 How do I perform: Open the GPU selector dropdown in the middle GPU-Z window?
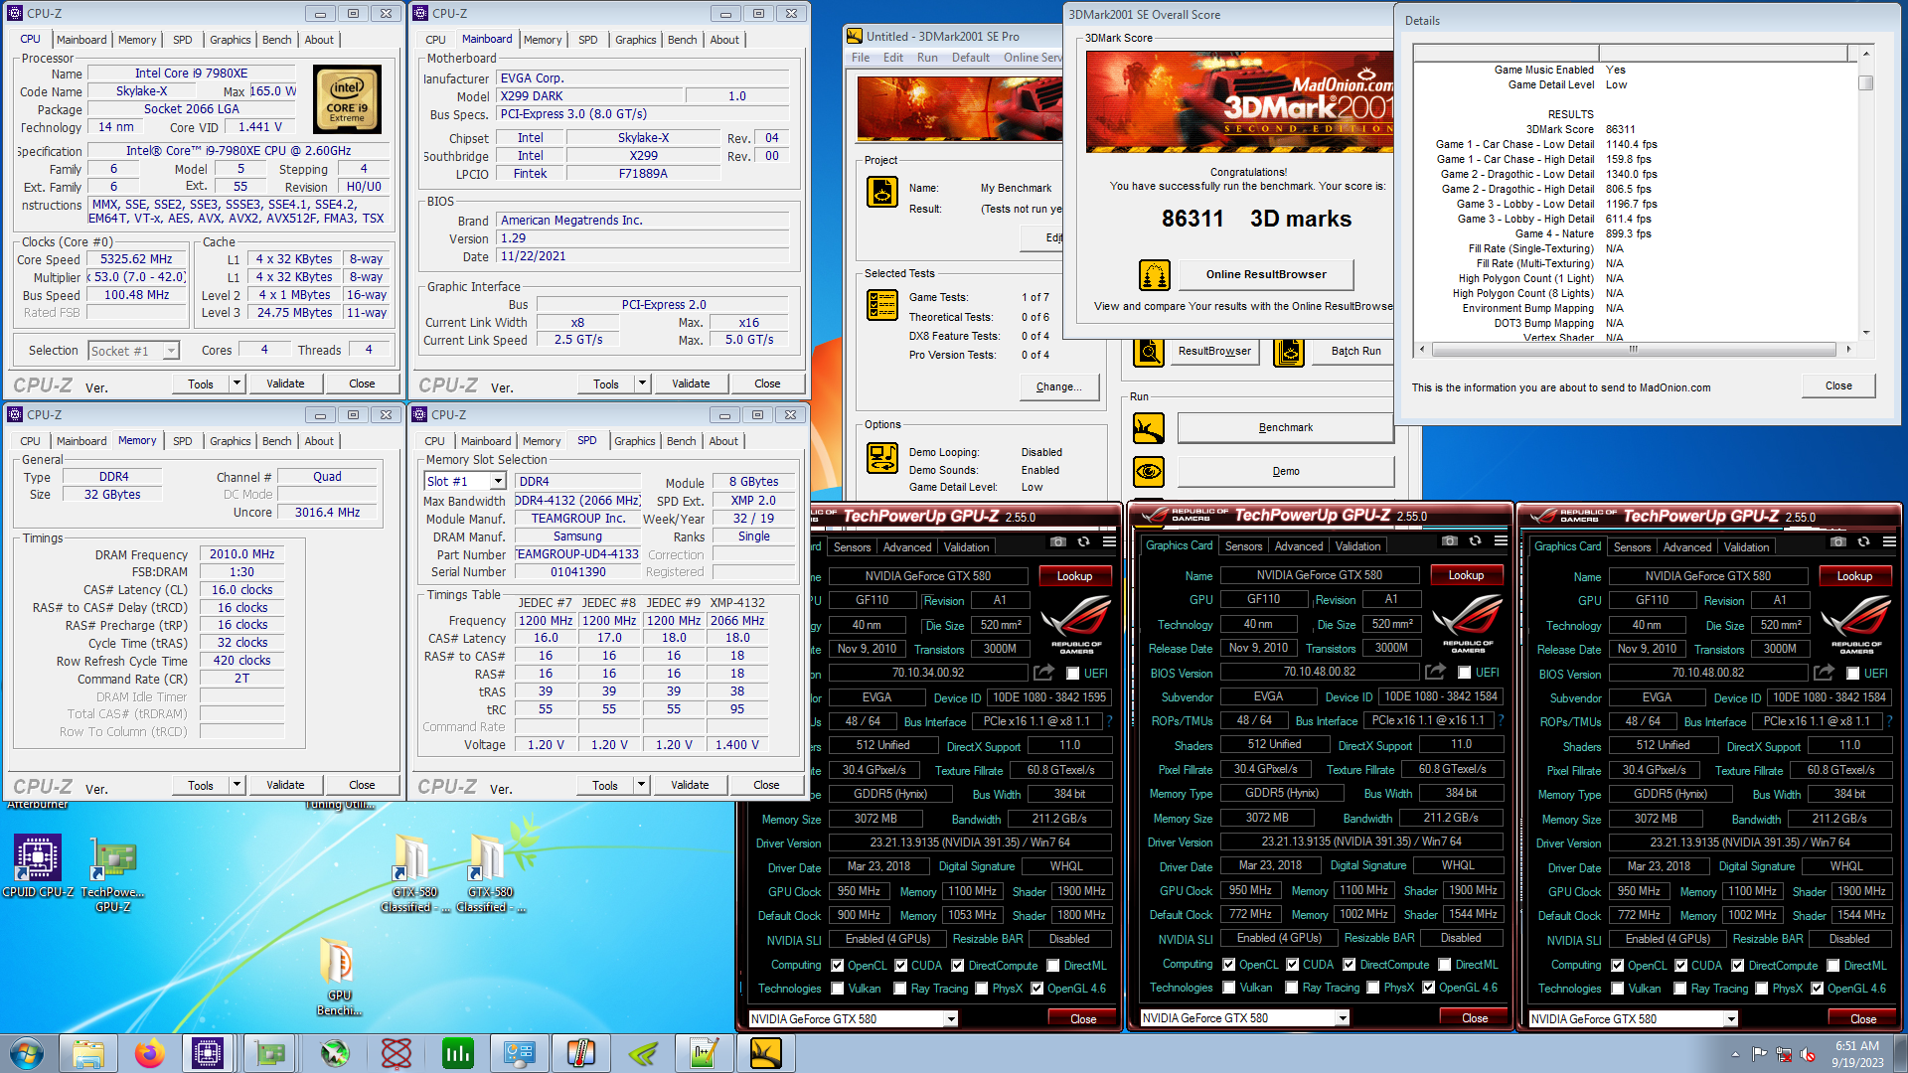[1343, 1018]
